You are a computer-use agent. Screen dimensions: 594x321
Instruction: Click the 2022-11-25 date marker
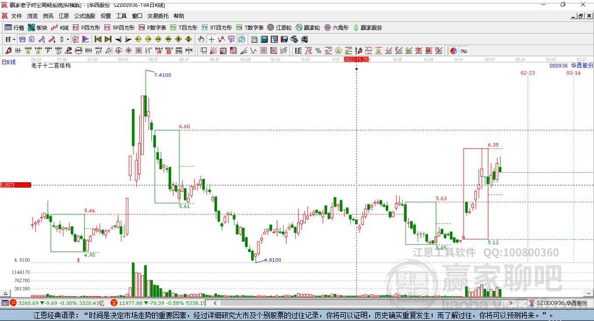pos(356,59)
